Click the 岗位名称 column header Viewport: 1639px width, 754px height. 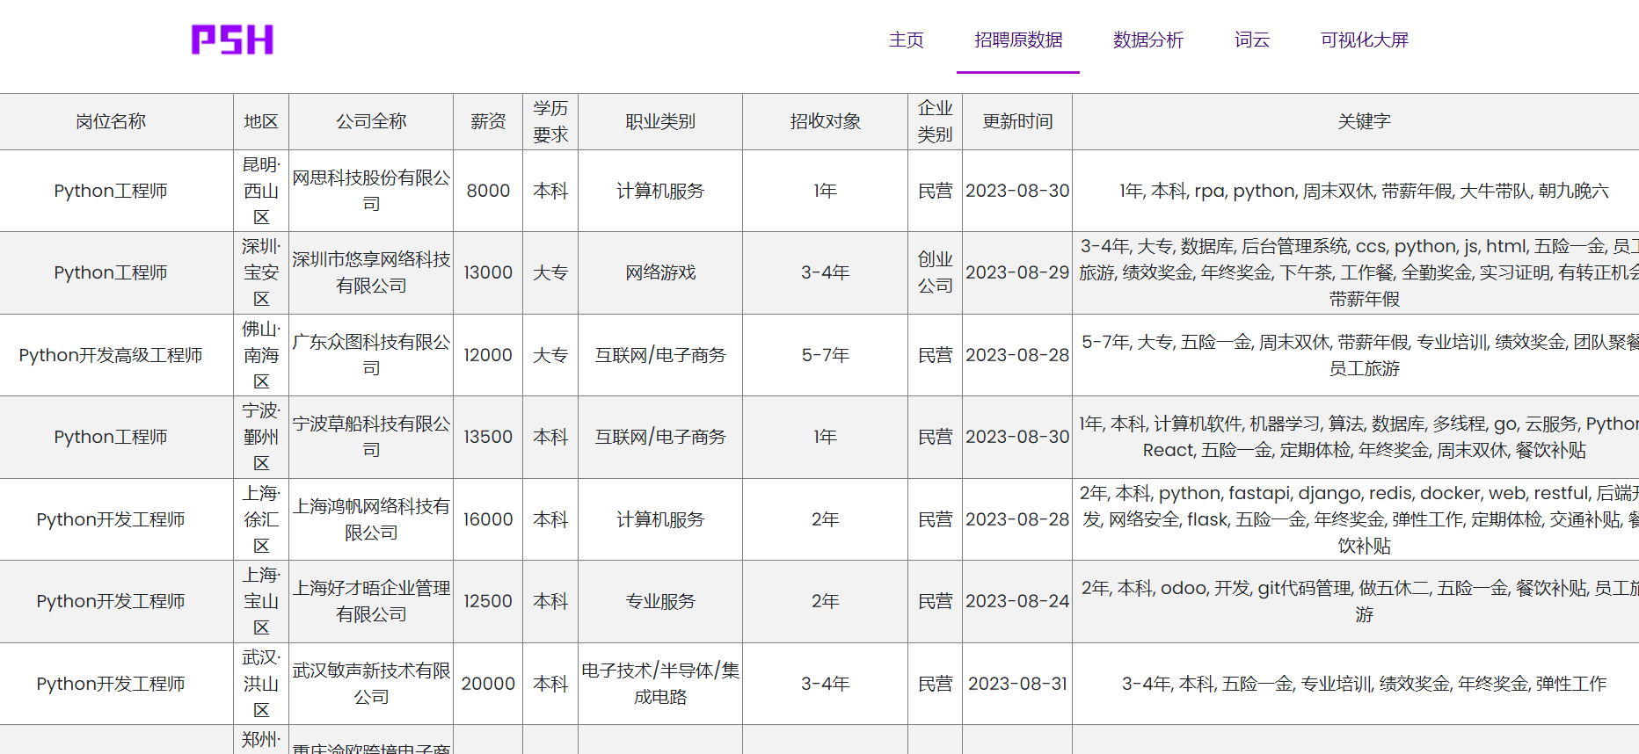[x=111, y=121]
